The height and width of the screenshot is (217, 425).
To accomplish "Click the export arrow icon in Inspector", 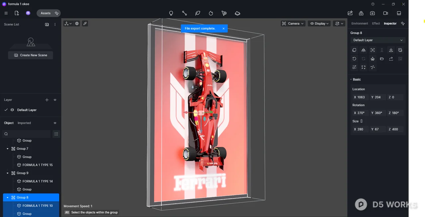I will pyautogui.click(x=391, y=59).
